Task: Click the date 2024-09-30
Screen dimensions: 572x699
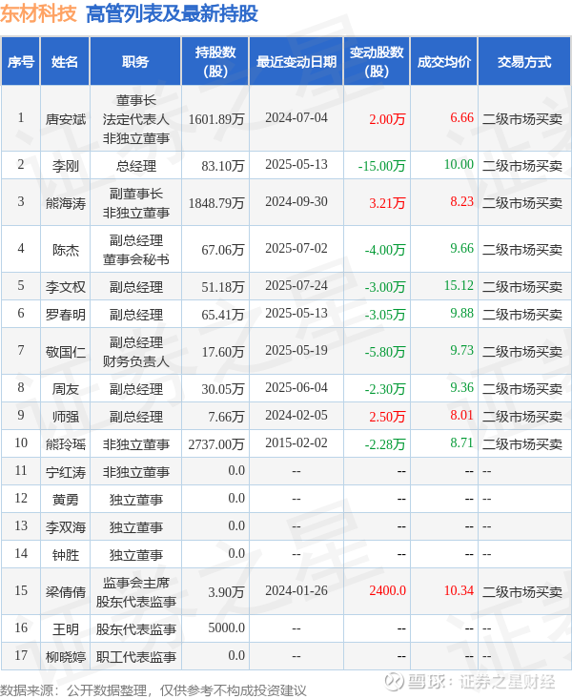Action: pos(296,201)
